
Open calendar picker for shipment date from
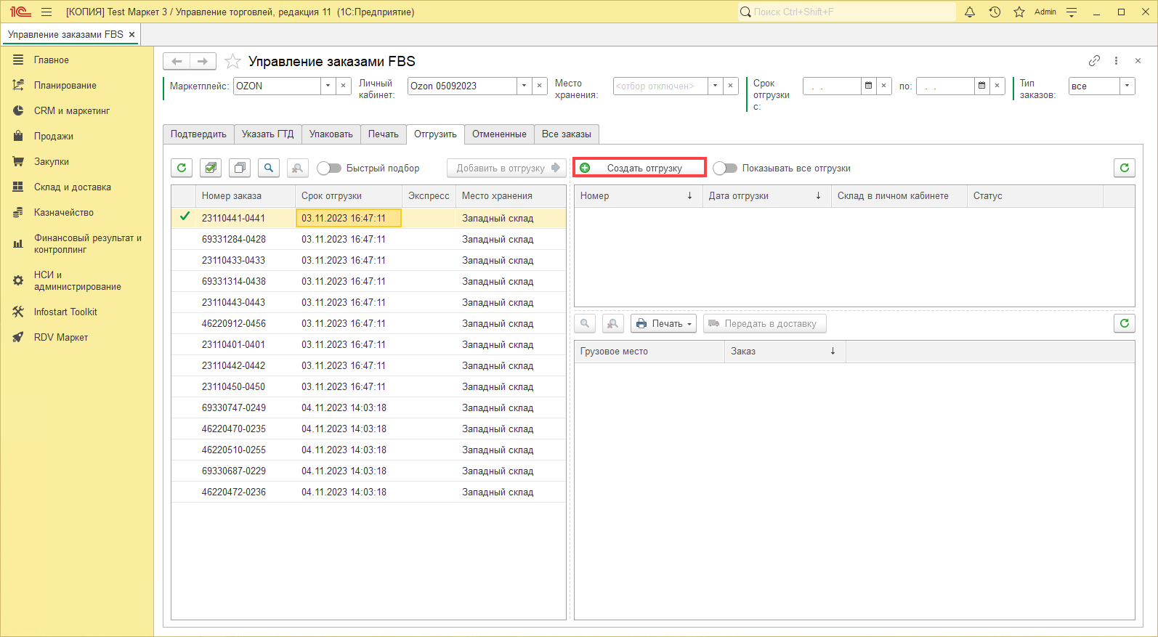click(868, 86)
